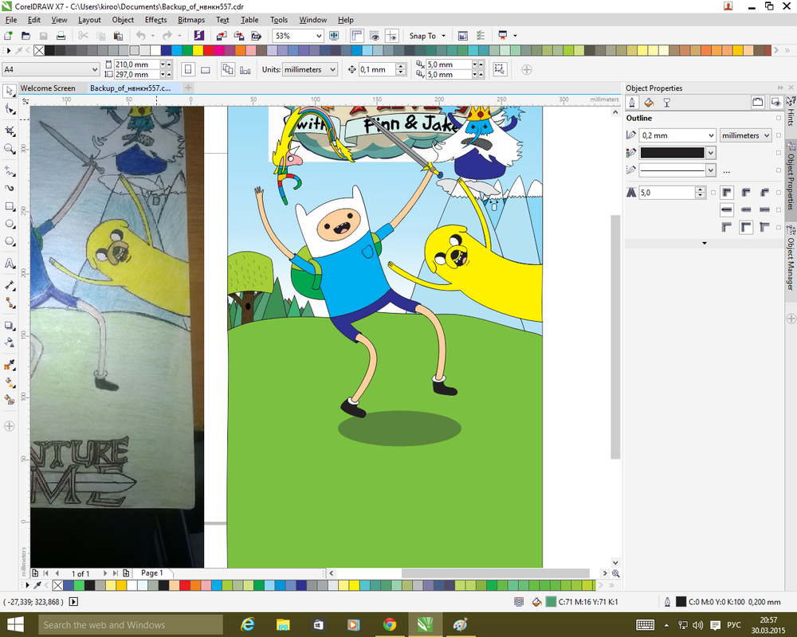Image resolution: width=797 pixels, height=637 pixels.
Task: Select the Parallel Dimension tool
Action: pos(9,286)
